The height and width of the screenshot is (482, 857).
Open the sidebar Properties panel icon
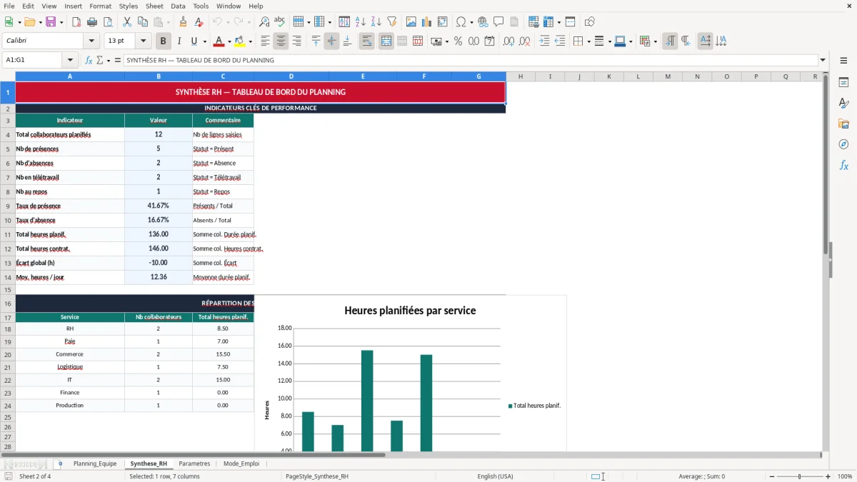tap(843, 82)
